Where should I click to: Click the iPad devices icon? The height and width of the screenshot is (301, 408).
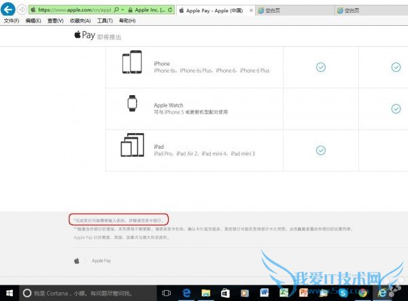point(132,145)
